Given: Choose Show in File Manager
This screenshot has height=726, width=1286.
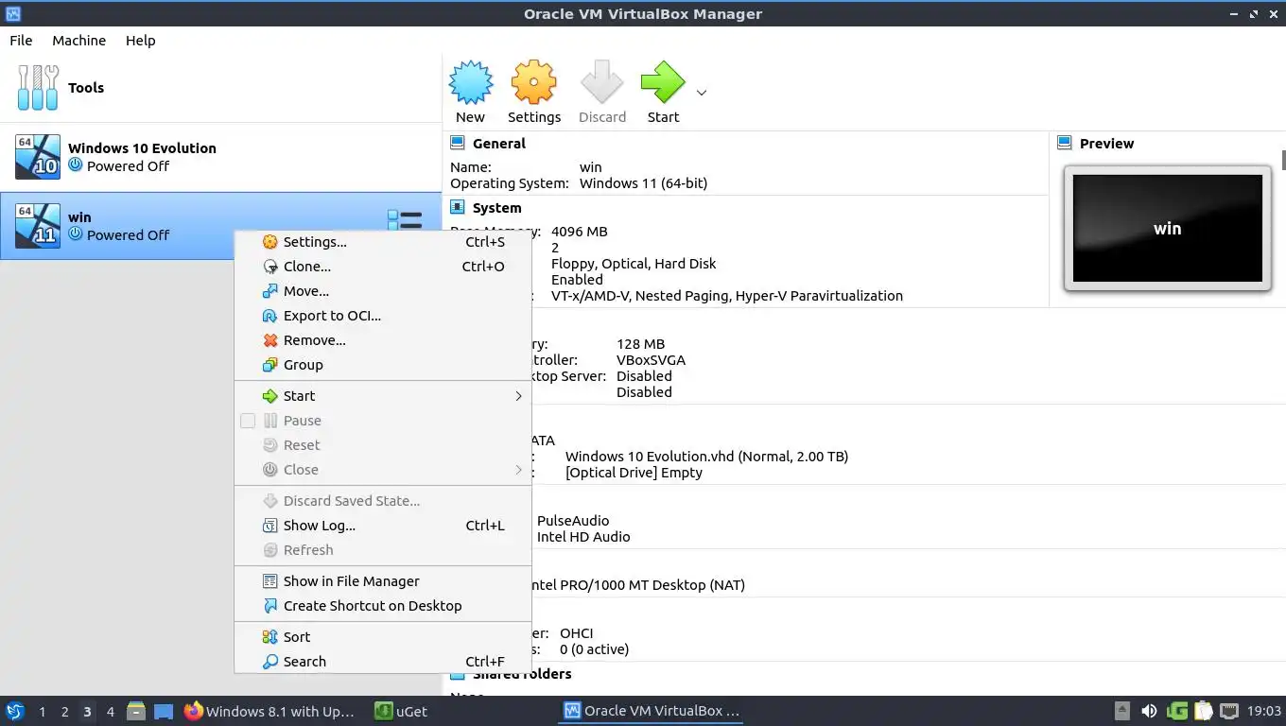Looking at the screenshot, I should tap(383, 581).
